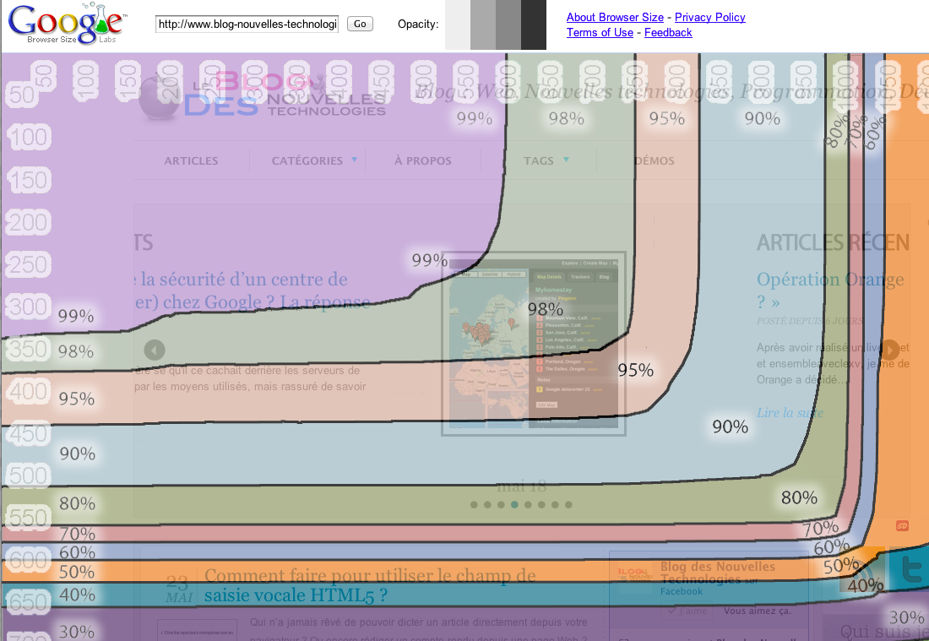Select the second carousel pagination dot

487,505
